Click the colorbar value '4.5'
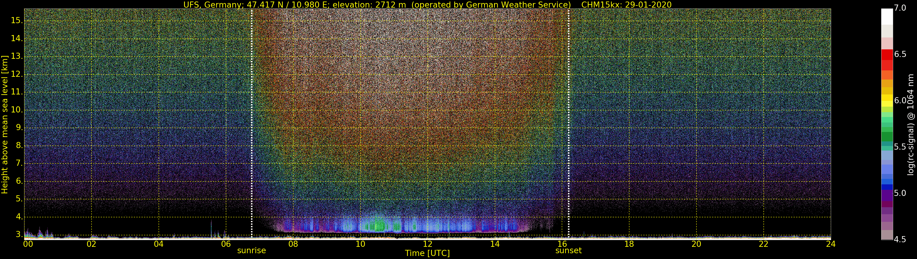 (x=900, y=239)
